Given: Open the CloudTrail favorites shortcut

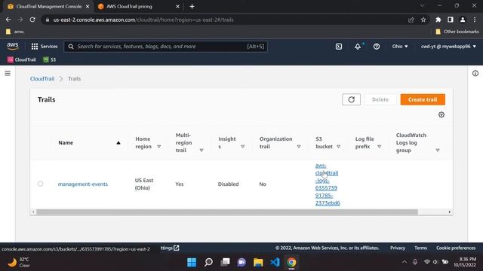Looking at the screenshot, I should [x=22, y=59].
